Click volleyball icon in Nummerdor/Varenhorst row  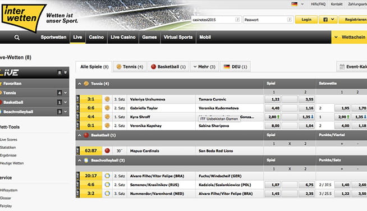click(x=107, y=194)
